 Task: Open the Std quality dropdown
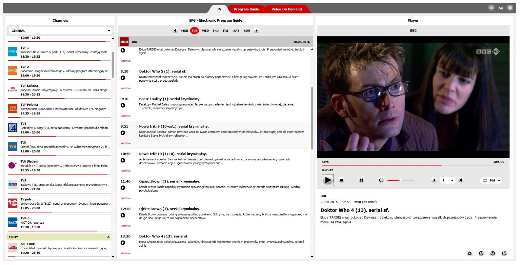coord(491,180)
